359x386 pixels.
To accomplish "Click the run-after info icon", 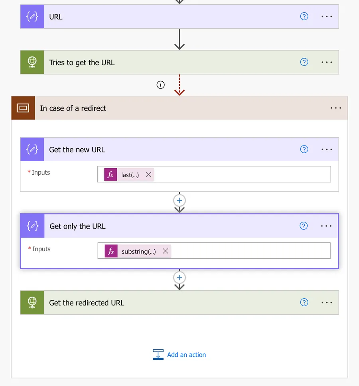I will [161, 85].
